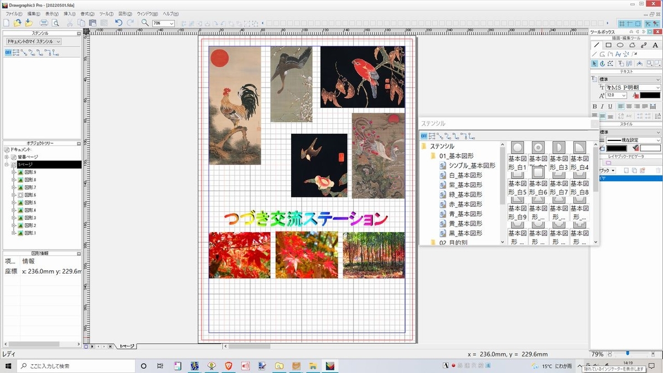Collapse the 1ページ tree node

7,165
